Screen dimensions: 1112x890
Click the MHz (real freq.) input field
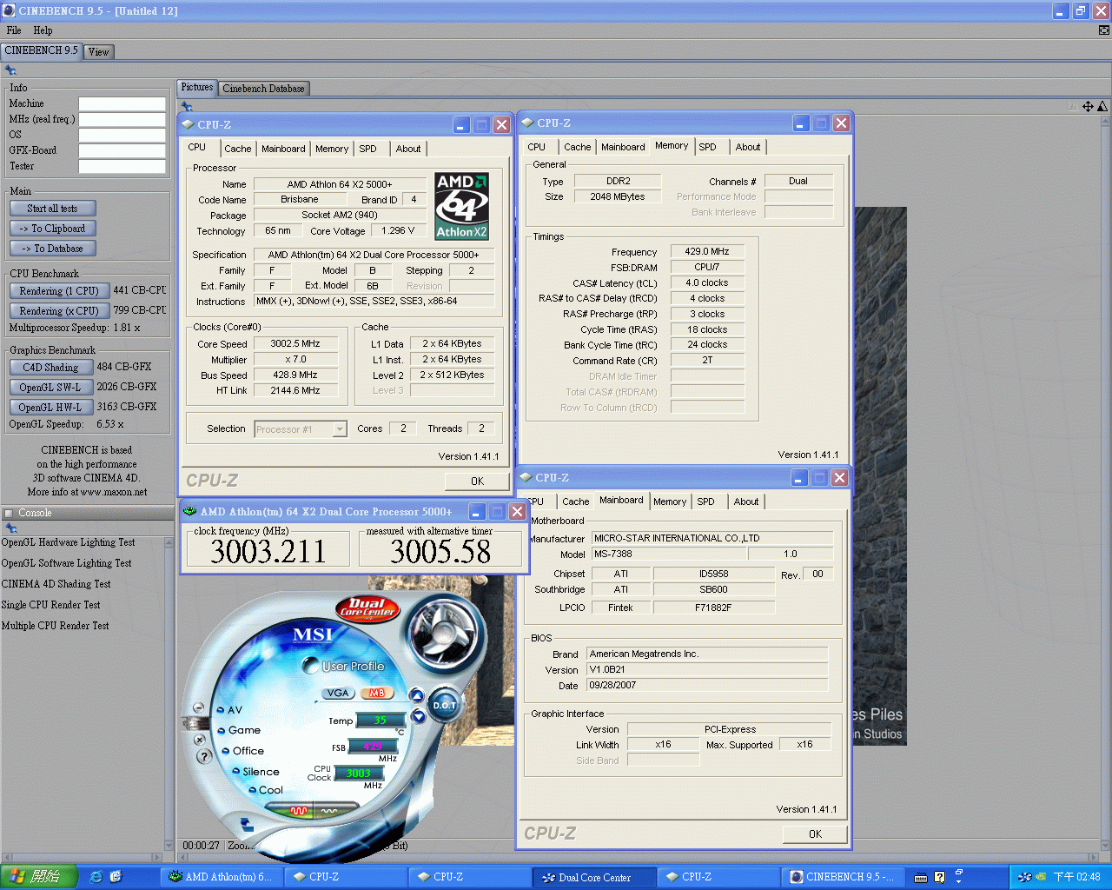coord(122,119)
